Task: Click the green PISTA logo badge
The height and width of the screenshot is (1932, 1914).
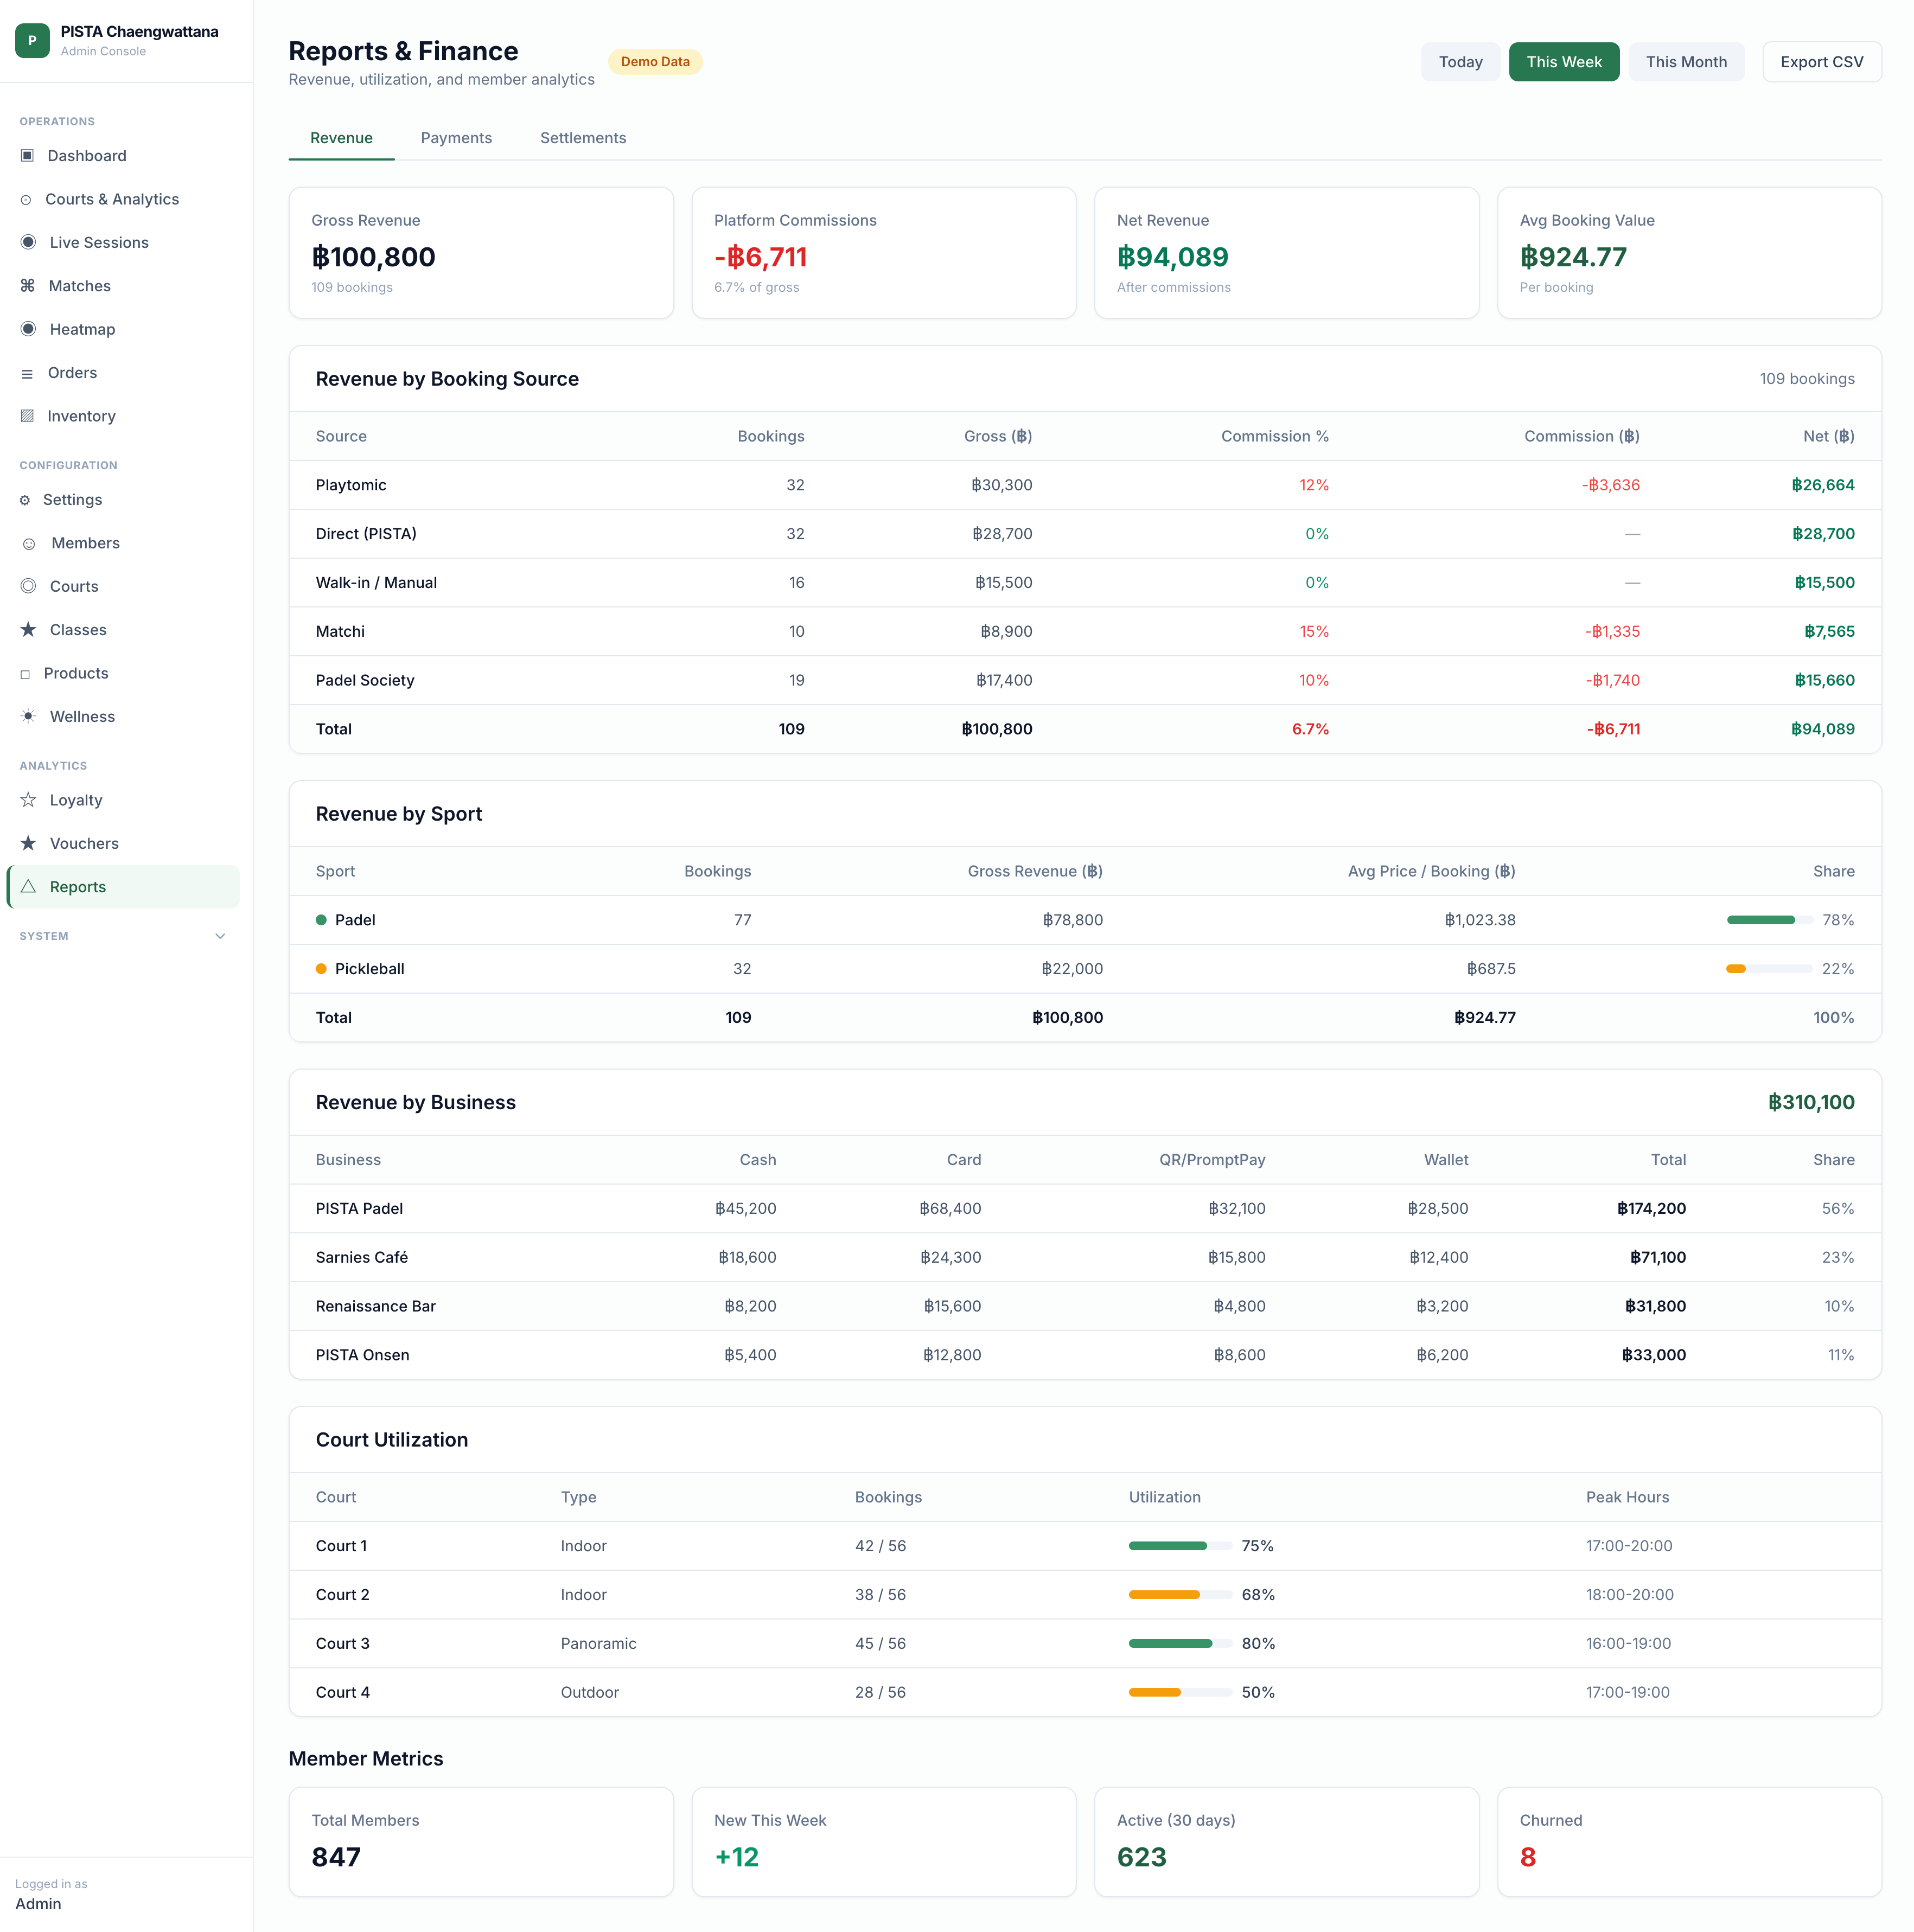Action: (x=32, y=41)
